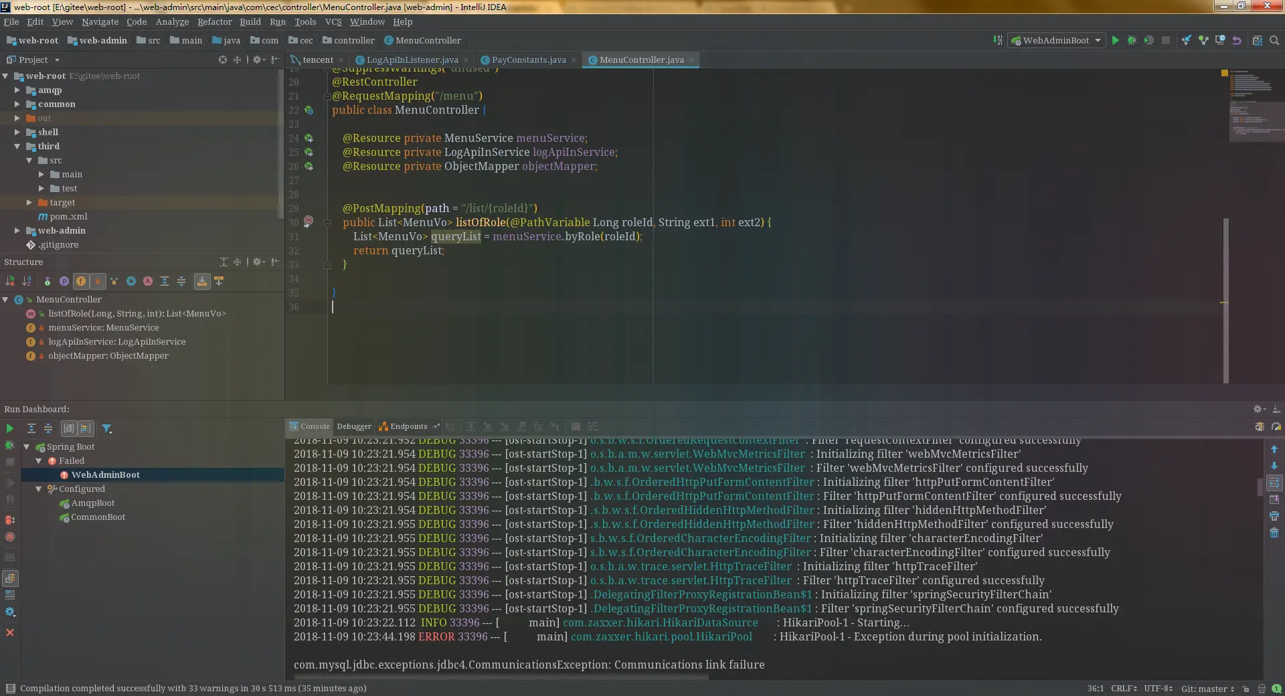Clear console output with the trash icon
Image resolution: width=1285 pixels, height=696 pixels.
click(x=1274, y=533)
